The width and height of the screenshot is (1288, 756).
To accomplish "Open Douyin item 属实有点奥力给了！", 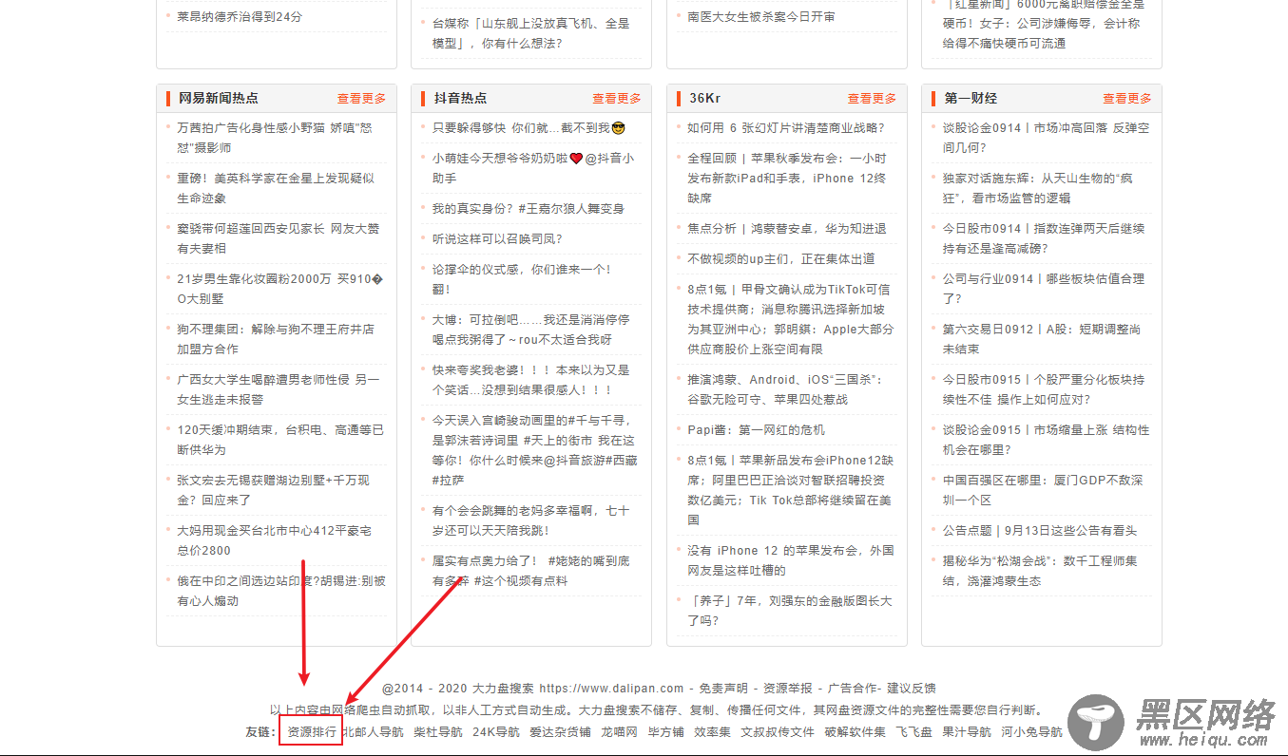I will point(530,571).
